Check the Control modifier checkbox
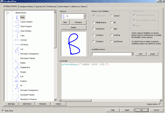 tap(112, 16)
